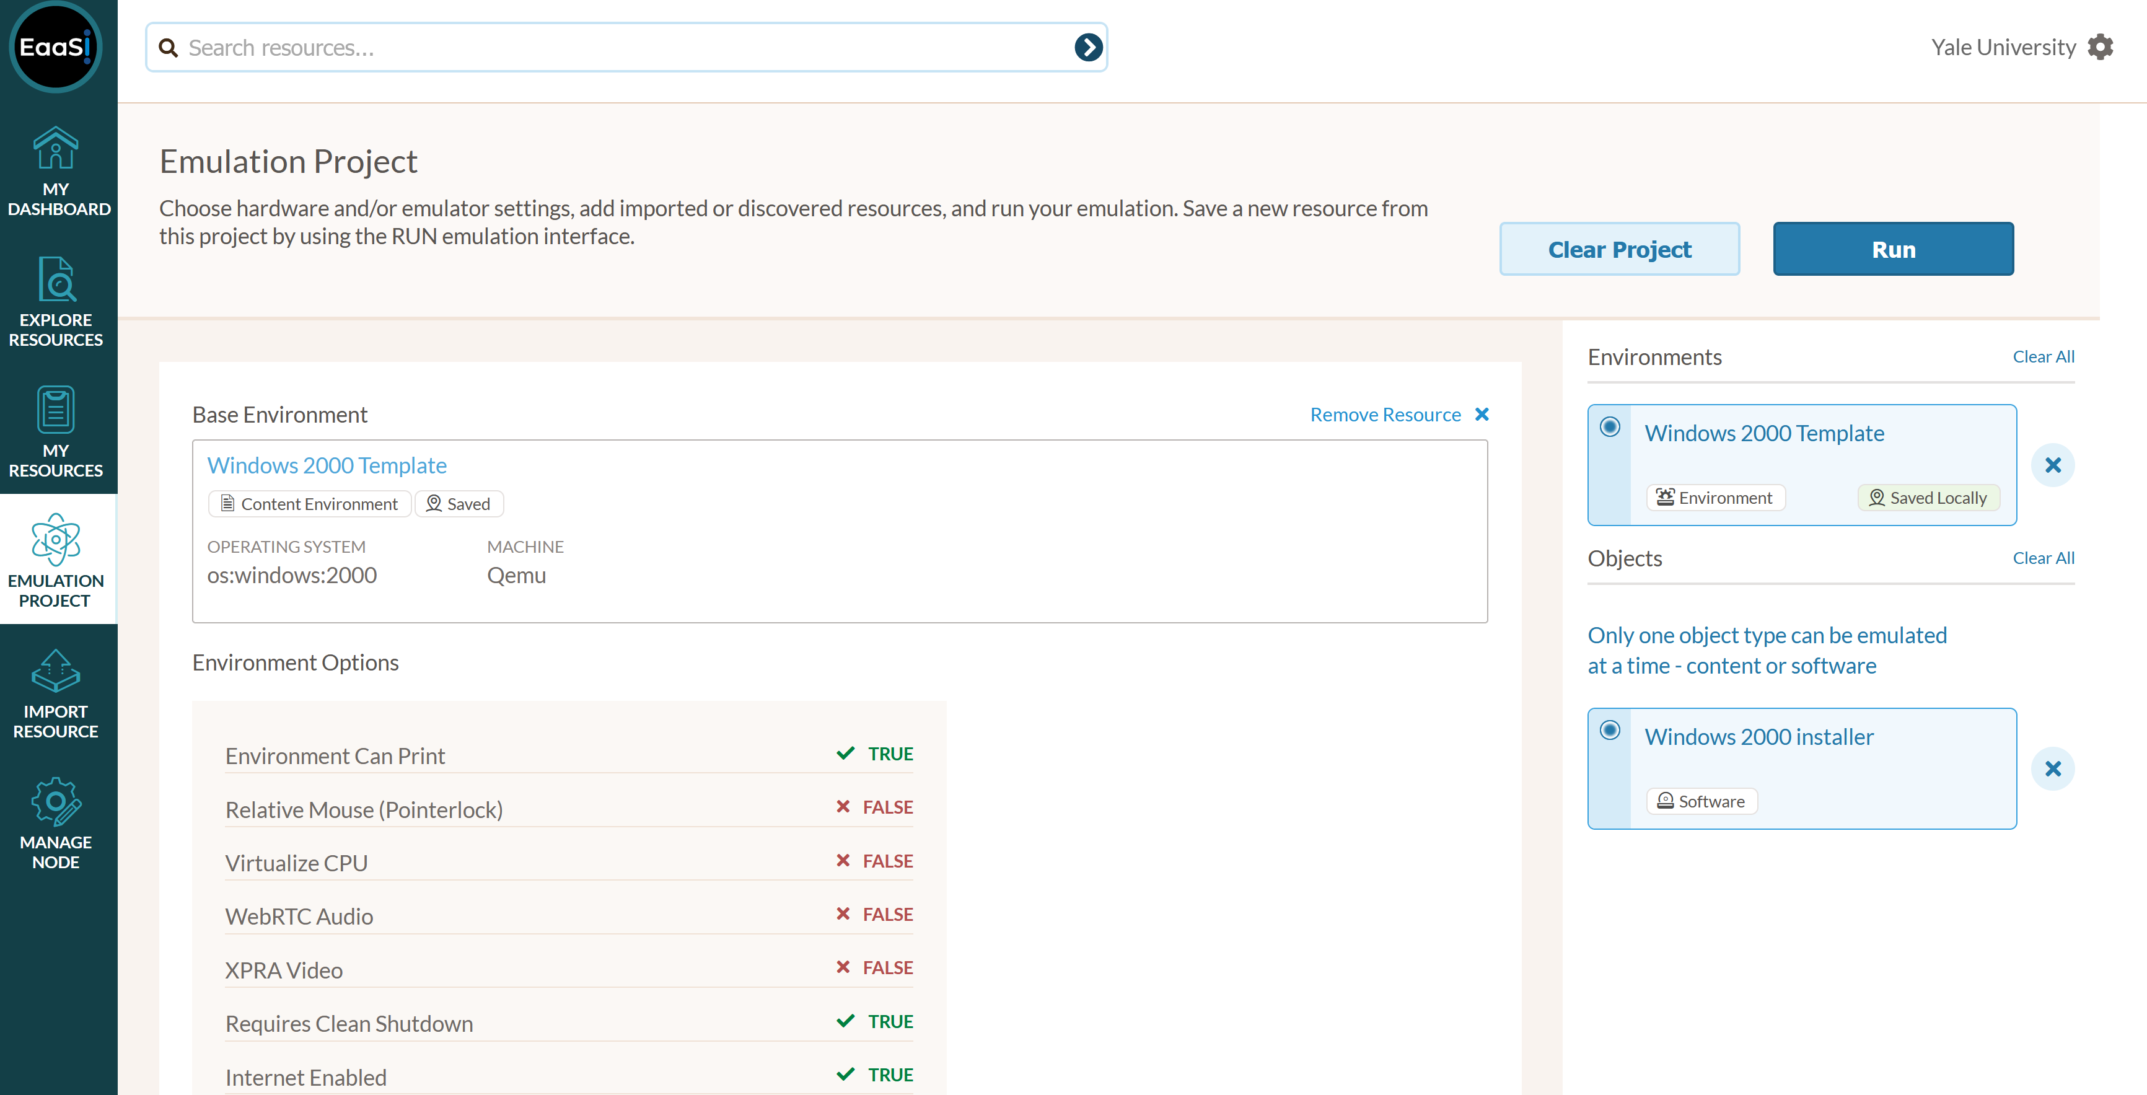This screenshot has height=1095, width=2147.
Task: Click the WebRTC Audio option label
Action: tap(299, 917)
